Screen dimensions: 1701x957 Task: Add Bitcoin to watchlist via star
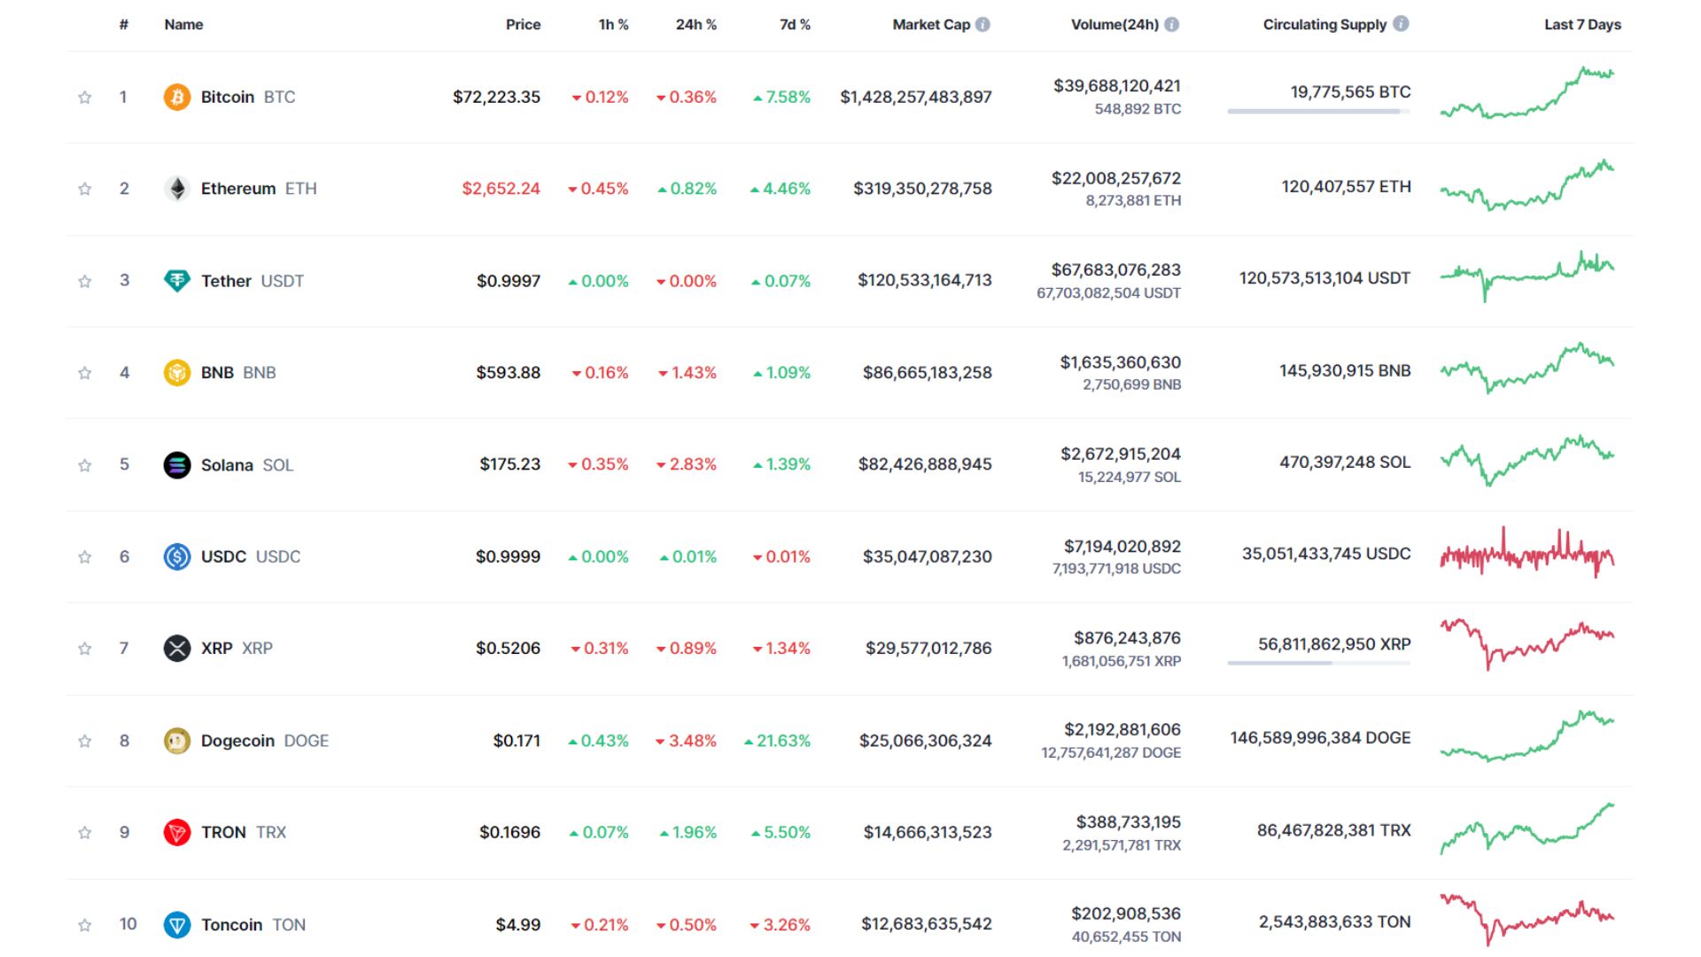[x=85, y=97]
